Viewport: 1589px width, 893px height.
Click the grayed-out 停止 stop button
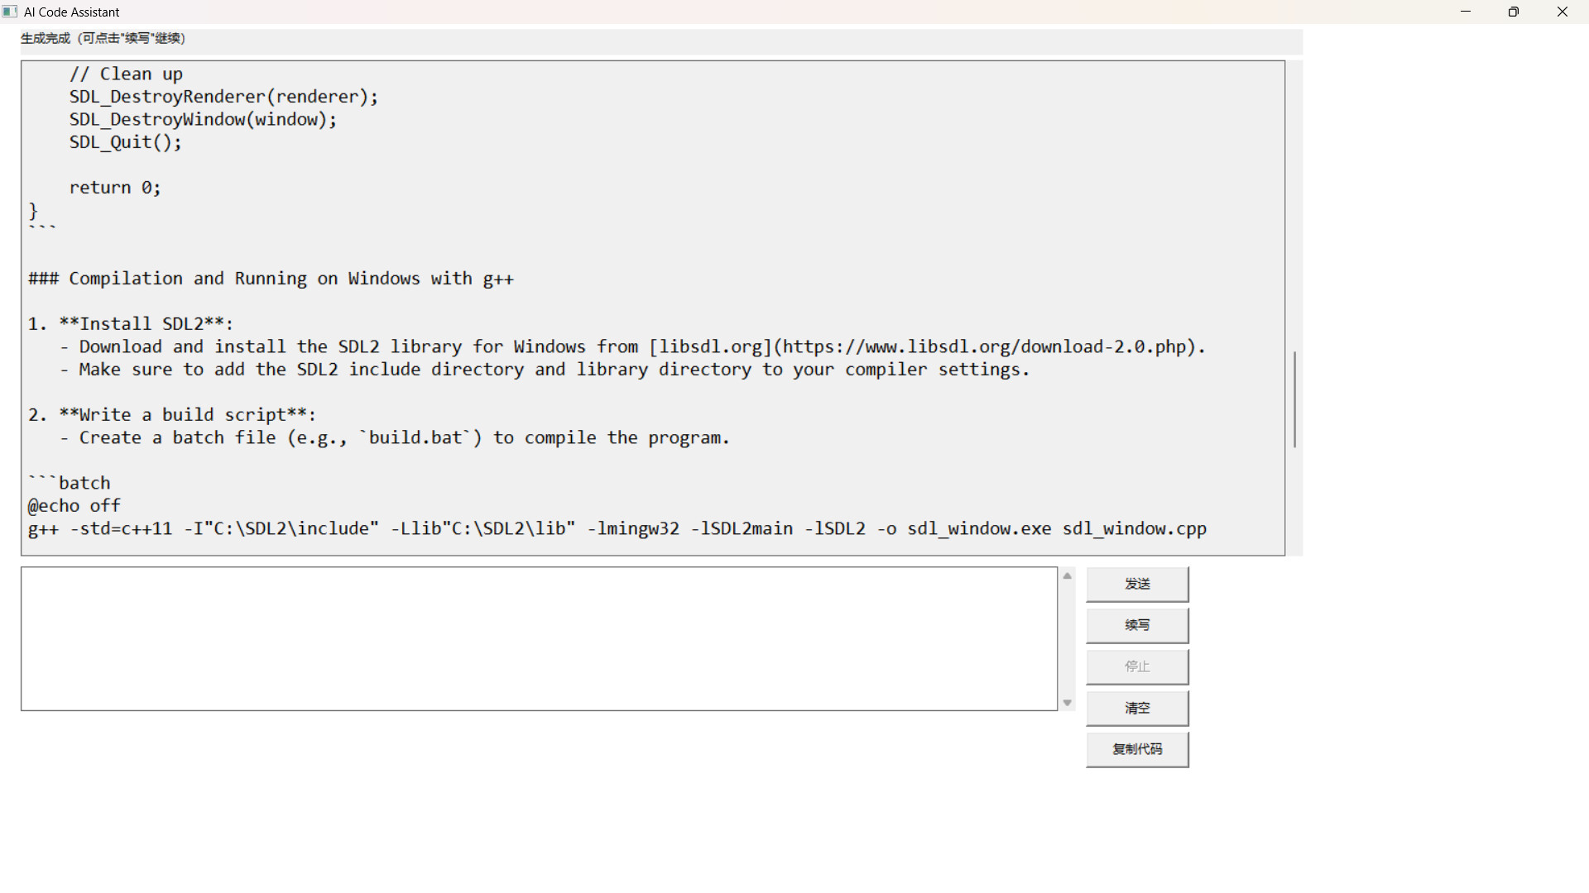[x=1137, y=666]
